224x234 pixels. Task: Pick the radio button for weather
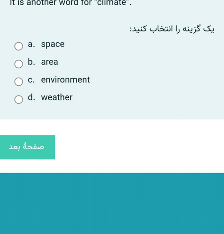(x=19, y=99)
